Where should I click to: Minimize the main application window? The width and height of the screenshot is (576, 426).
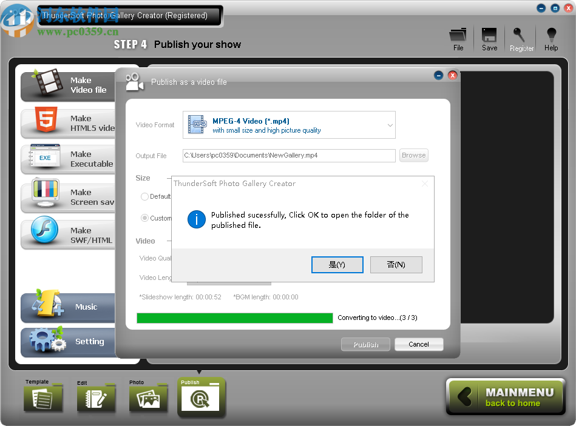[541, 8]
